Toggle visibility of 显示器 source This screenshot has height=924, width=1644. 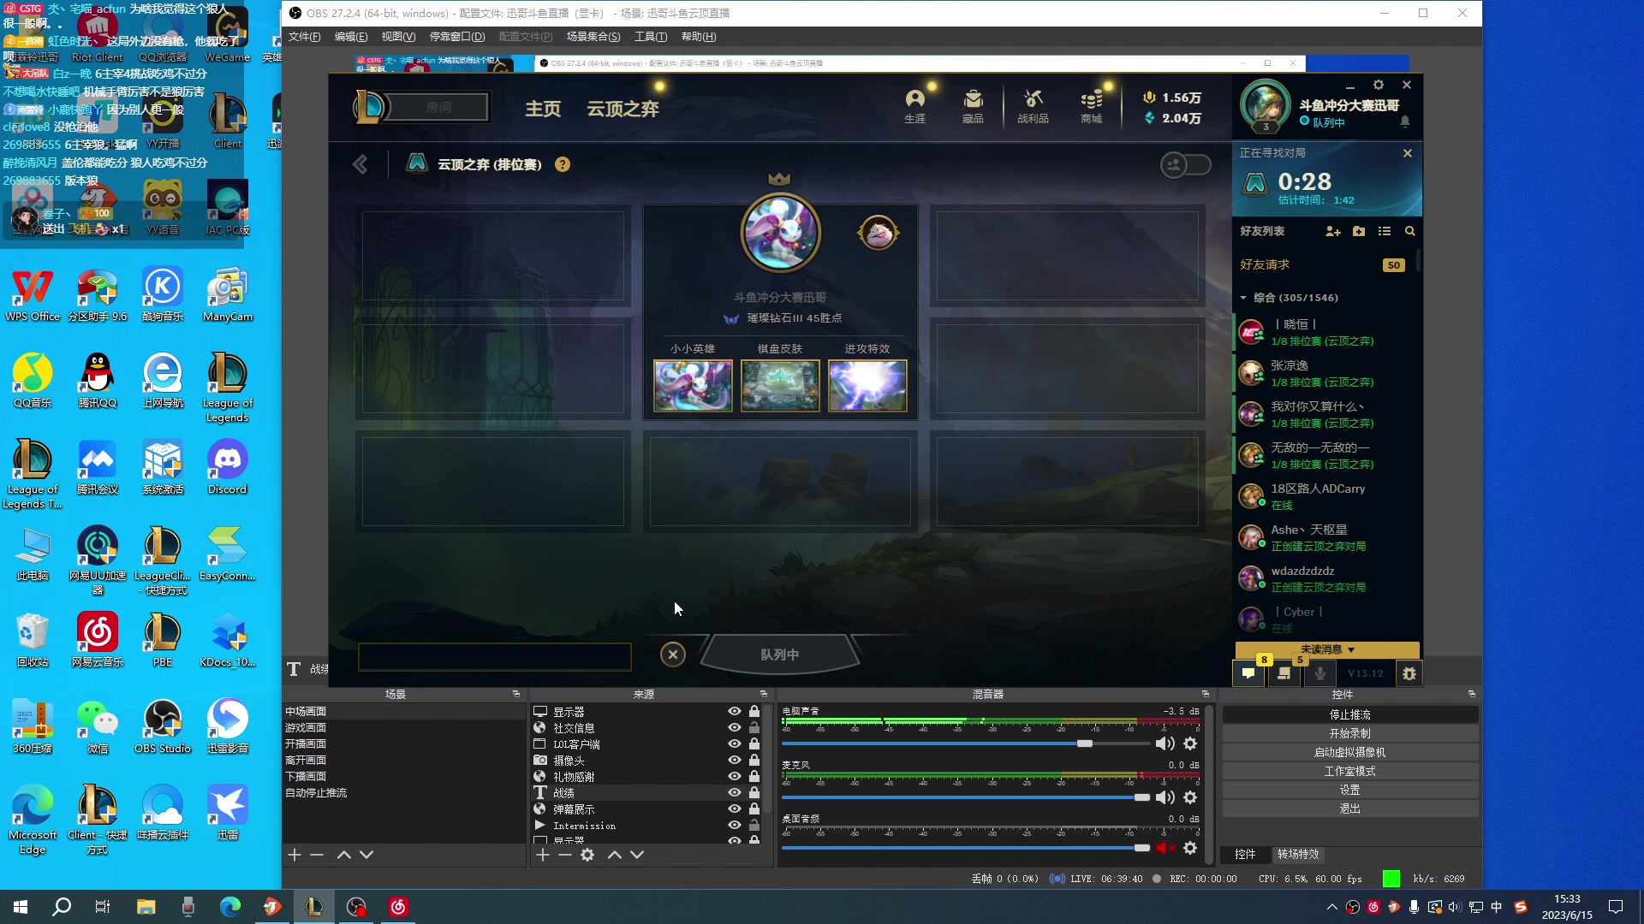pyautogui.click(x=735, y=711)
